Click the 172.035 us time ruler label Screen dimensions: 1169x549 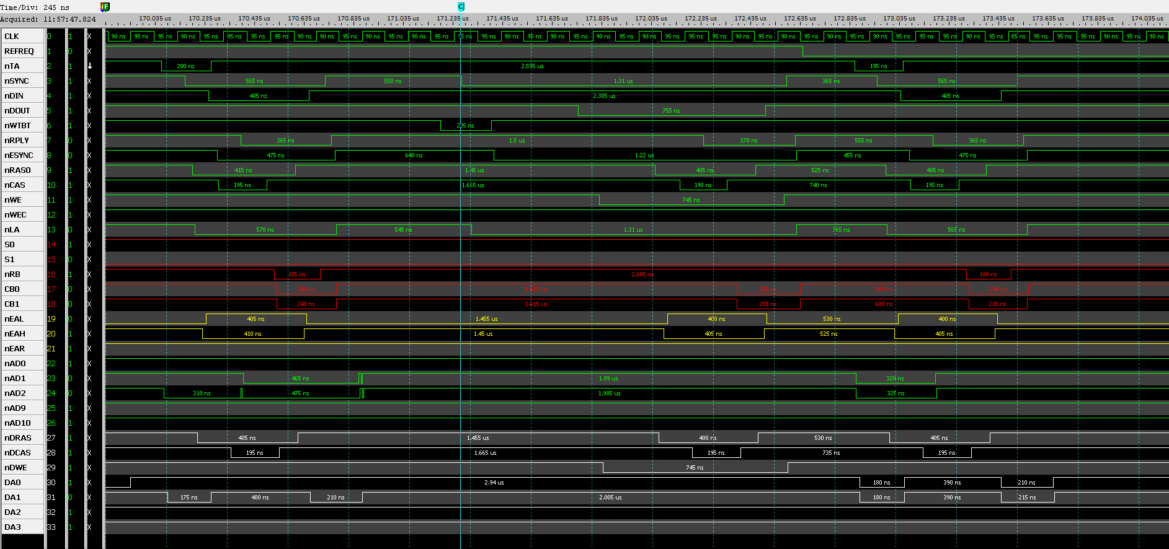pyautogui.click(x=651, y=19)
